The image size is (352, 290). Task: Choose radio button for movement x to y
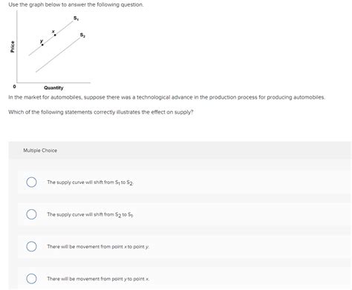point(31,246)
